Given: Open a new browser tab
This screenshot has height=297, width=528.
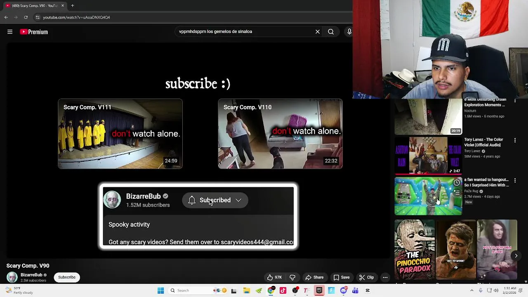Looking at the screenshot, I should click(72, 5).
